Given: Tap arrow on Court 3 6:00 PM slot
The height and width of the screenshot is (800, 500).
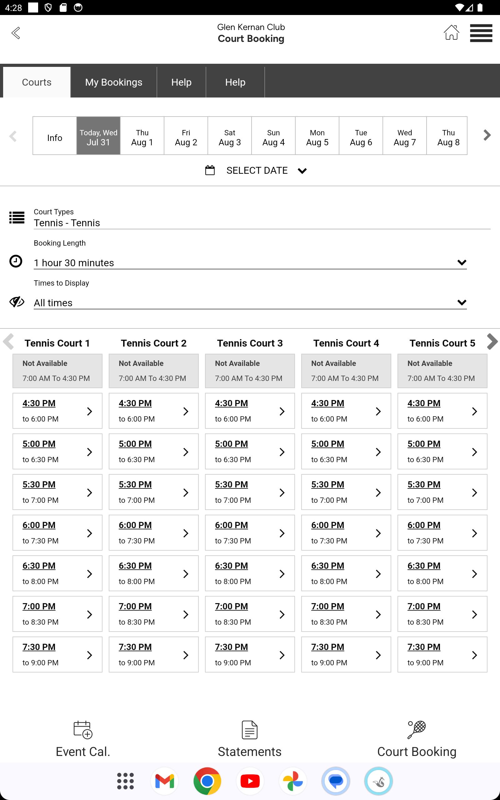Looking at the screenshot, I should [282, 533].
